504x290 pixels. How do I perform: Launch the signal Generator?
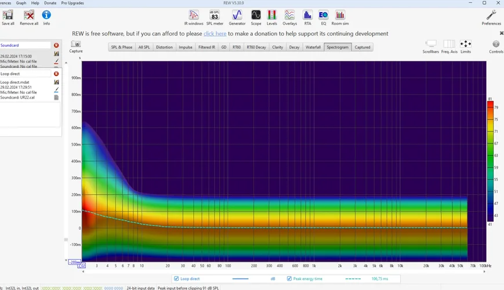click(237, 15)
